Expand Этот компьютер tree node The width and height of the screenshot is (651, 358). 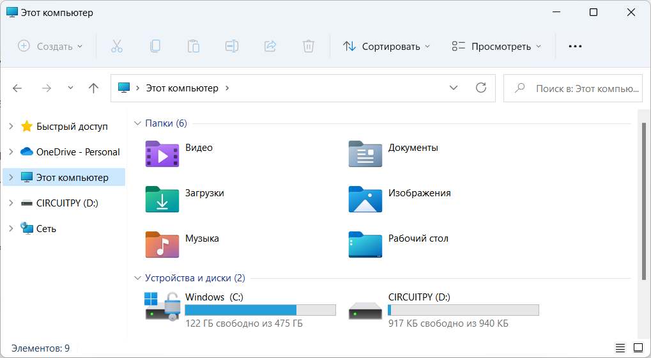pos(11,177)
